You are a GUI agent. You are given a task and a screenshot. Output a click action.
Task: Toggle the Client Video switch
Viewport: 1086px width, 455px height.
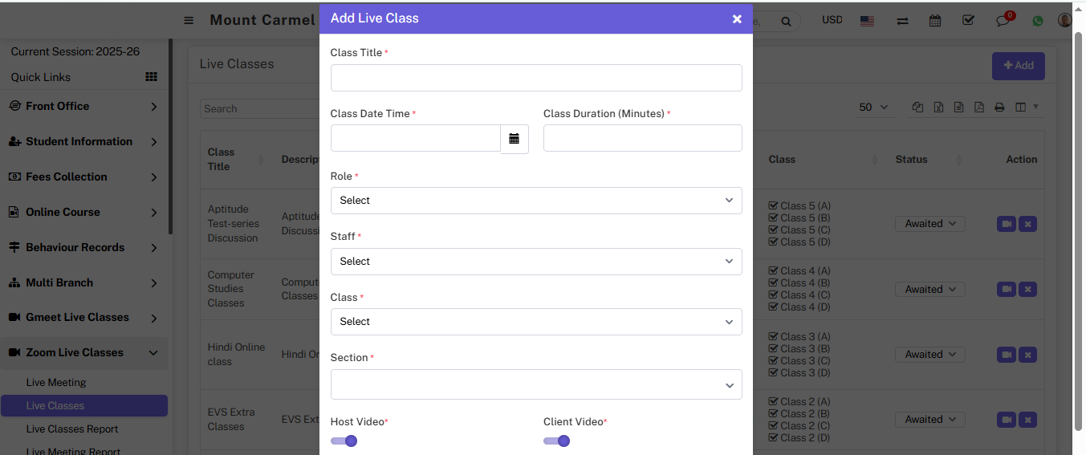coord(556,441)
